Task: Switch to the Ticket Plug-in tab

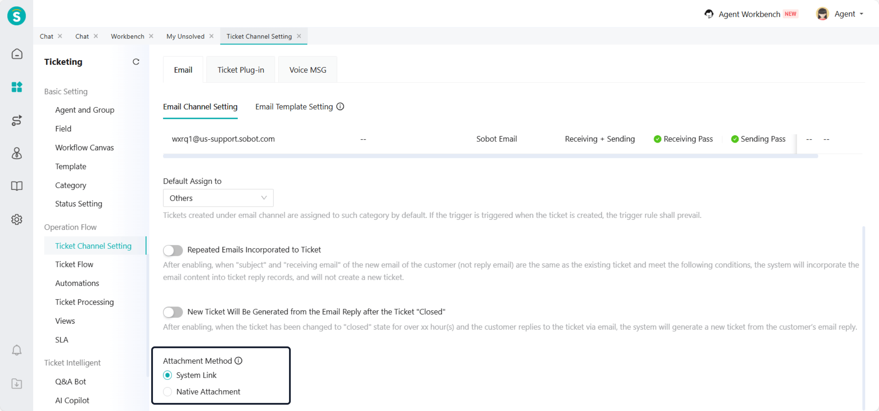Action: point(240,70)
